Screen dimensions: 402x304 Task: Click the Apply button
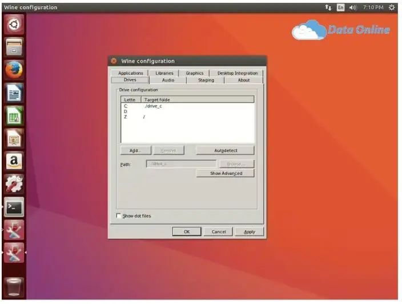(x=250, y=231)
